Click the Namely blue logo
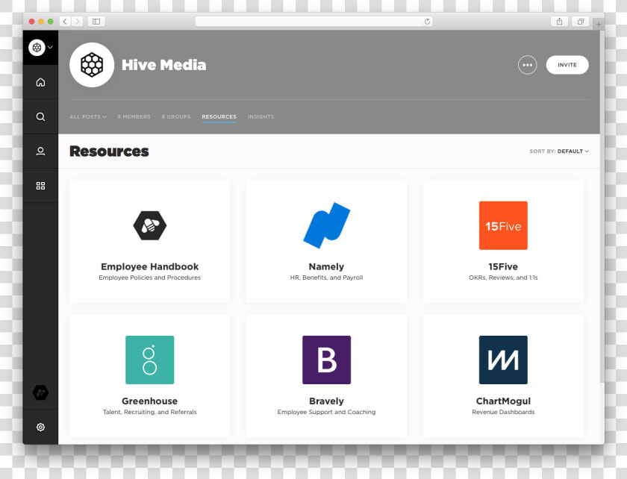The height and width of the screenshot is (479, 627). click(327, 225)
